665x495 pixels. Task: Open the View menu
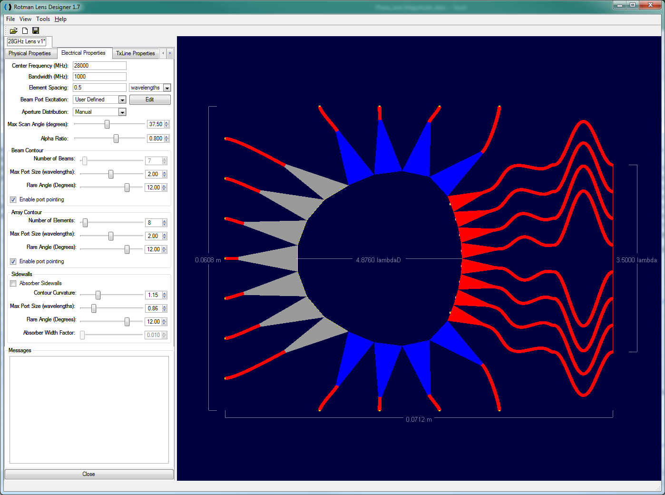(x=25, y=19)
